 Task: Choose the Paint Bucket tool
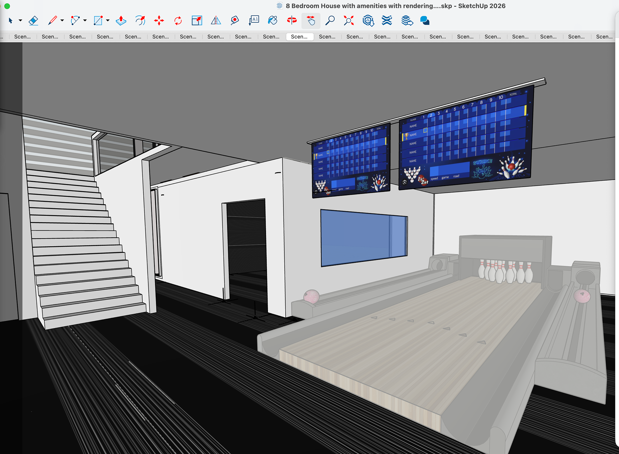273,21
